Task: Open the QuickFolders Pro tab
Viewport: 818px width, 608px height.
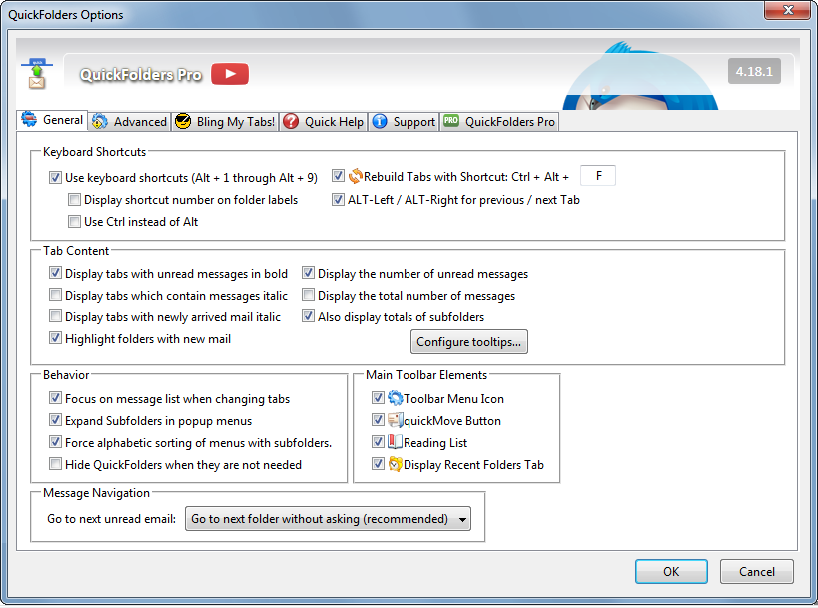Action: (499, 122)
